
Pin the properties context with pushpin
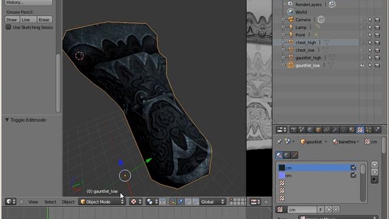coord(279,142)
